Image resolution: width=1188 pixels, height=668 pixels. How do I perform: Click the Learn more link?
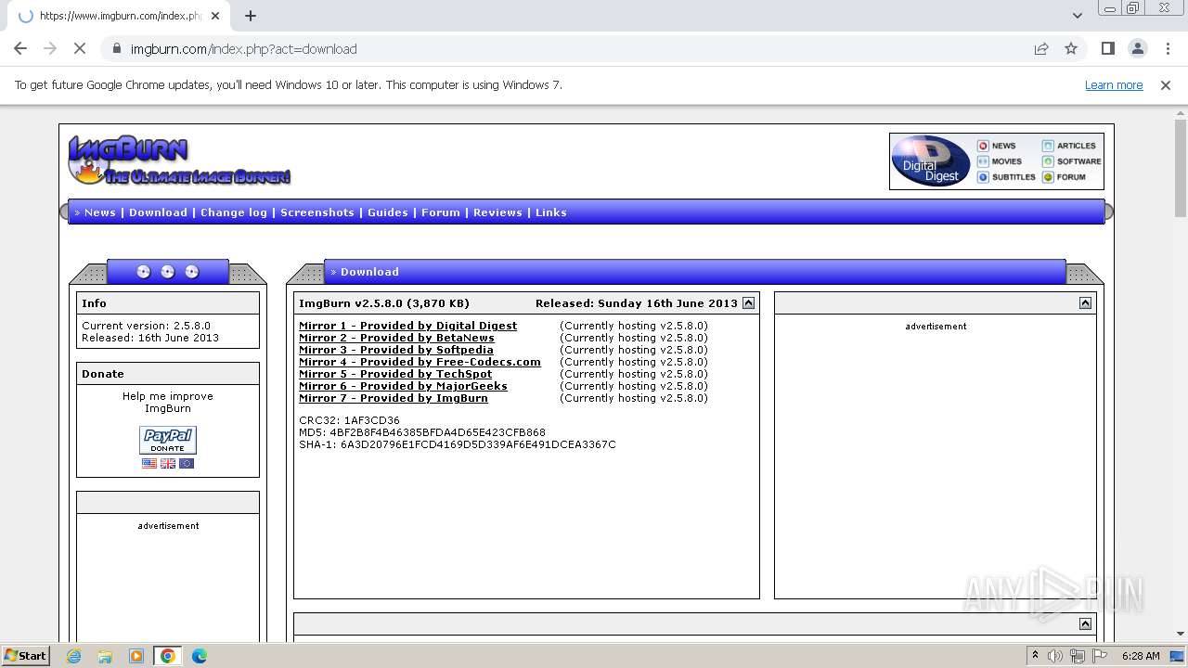pos(1114,85)
